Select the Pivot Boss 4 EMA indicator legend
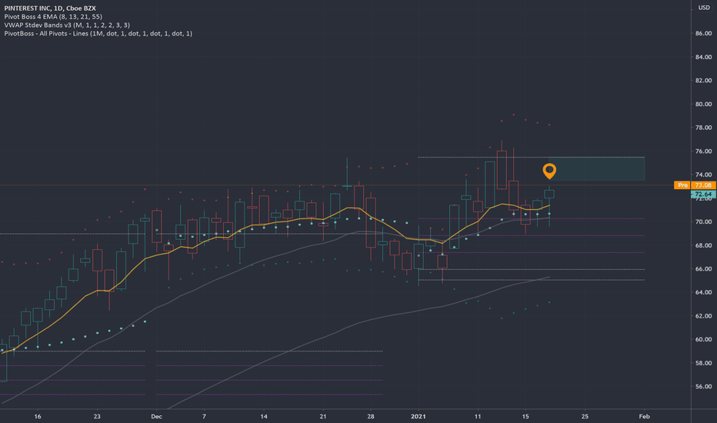The height and width of the screenshot is (423, 717). (x=53, y=16)
